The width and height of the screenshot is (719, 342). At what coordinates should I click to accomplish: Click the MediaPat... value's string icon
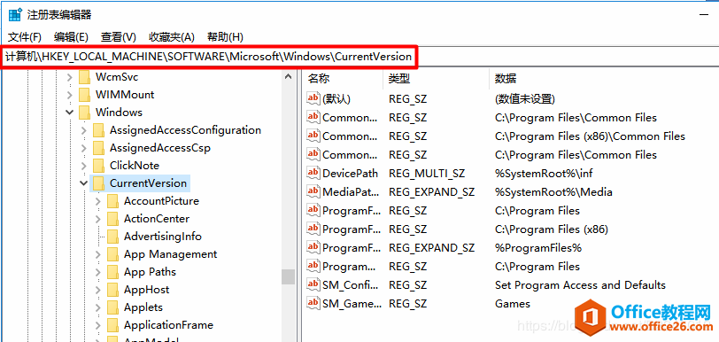point(313,191)
